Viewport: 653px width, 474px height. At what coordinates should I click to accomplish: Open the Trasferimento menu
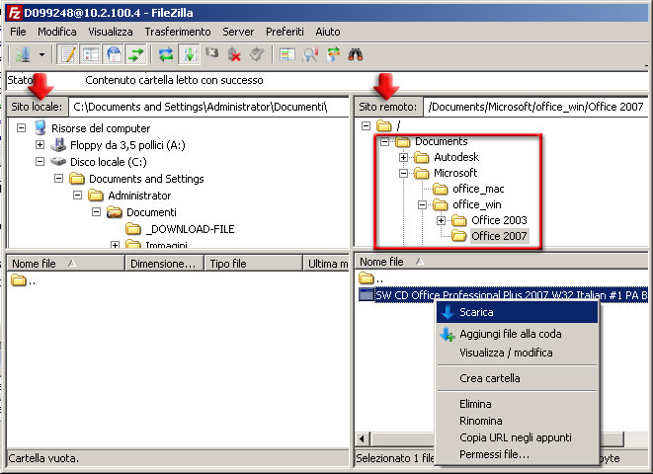pos(178,32)
